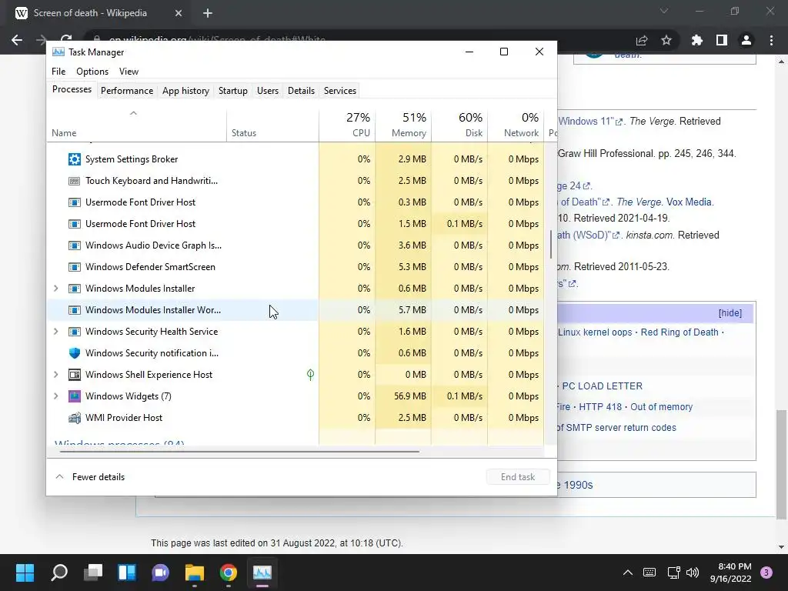
Task: Expand the Windows Widgets (7) group
Action: [55, 396]
